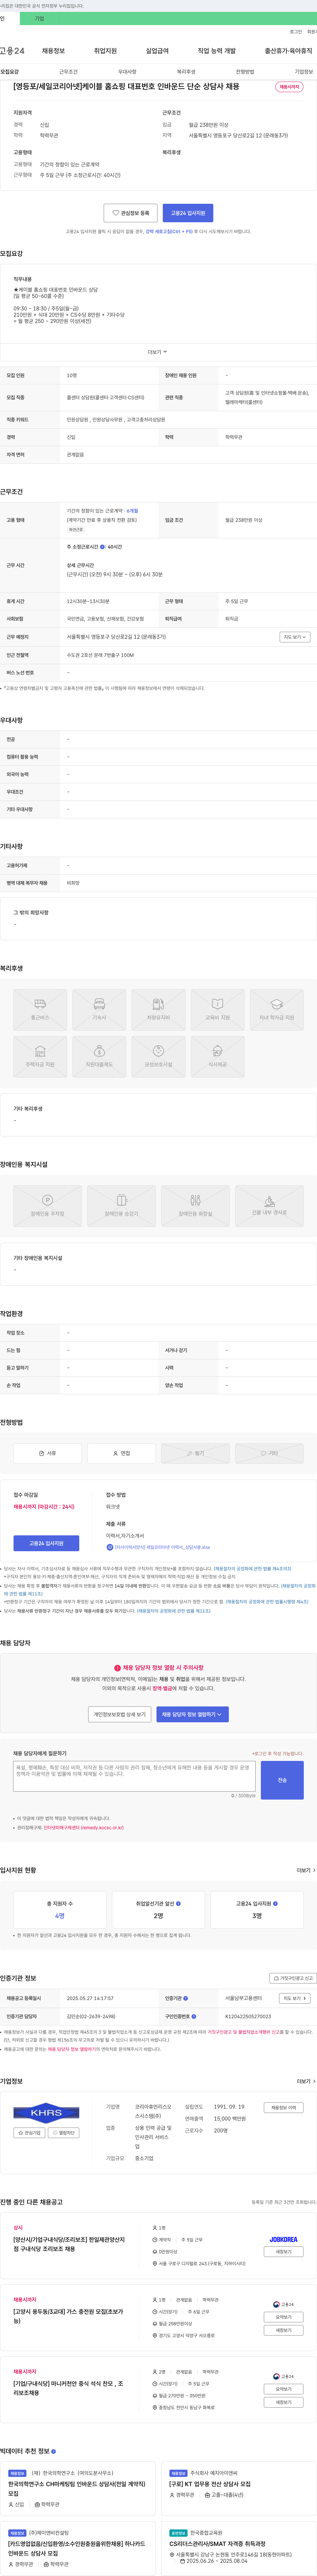Switch to the 우대사항 tab
The height and width of the screenshot is (2576, 317).
(127, 72)
